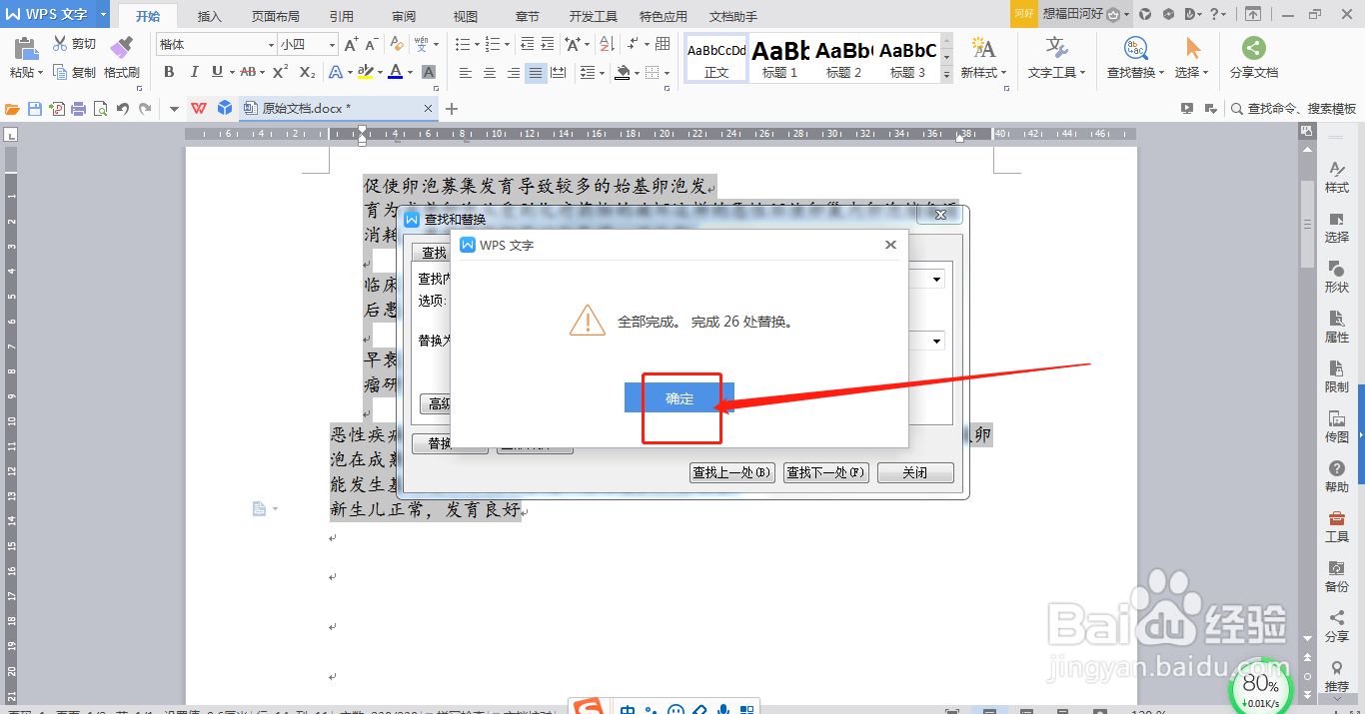The image size is (1365, 714).
Task: Open the 属性 panel in right sidebar
Action: (x=1336, y=327)
